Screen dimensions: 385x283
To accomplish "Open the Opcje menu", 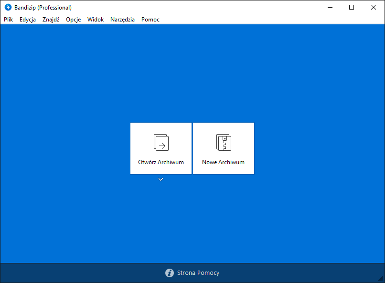I will pyautogui.click(x=74, y=20).
